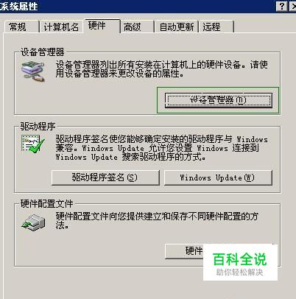Click the 硬件配置文件 group description text
This screenshot has width=296, height=299.
157,220
